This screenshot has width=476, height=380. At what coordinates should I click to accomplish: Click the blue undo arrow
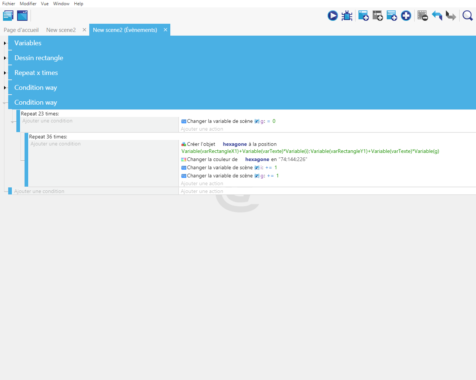click(437, 16)
